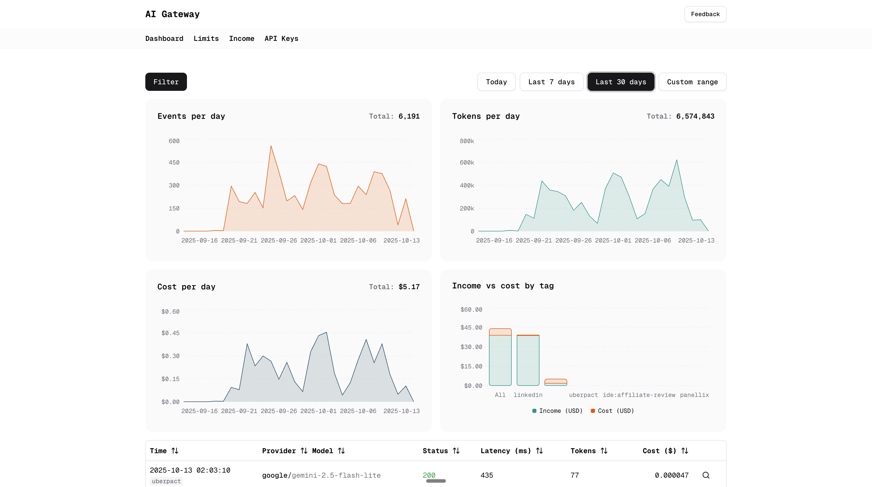This screenshot has height=487, width=872.
Task: Click the linkedin bar in tag chart
Action: [x=528, y=360]
